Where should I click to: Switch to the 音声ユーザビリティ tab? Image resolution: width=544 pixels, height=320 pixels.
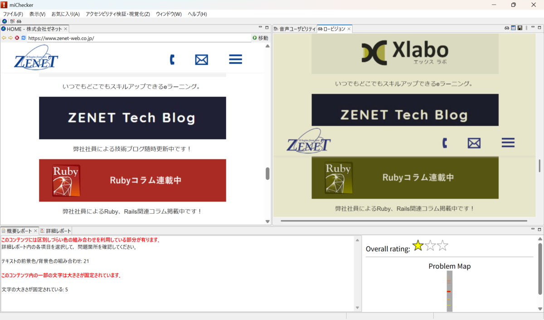pyautogui.click(x=294, y=29)
